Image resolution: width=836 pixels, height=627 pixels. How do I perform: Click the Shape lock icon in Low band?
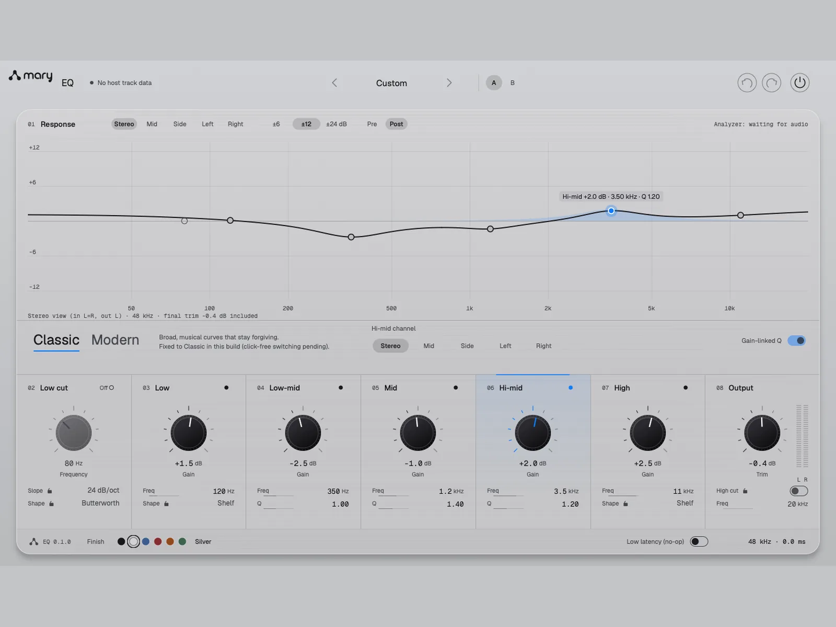click(x=167, y=504)
